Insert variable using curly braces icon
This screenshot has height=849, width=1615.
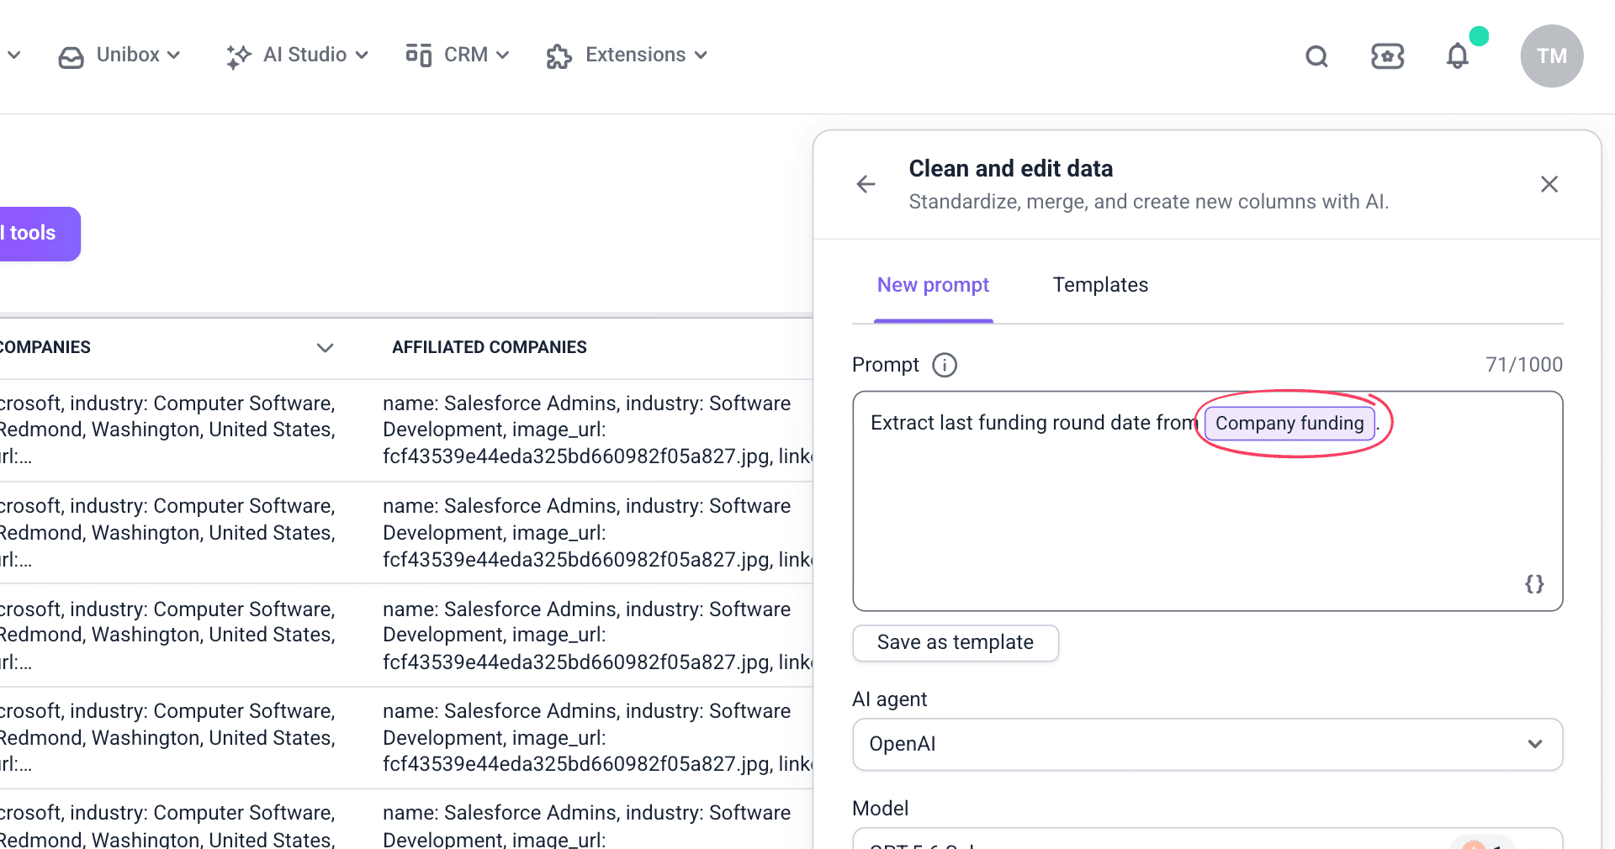[1534, 584]
